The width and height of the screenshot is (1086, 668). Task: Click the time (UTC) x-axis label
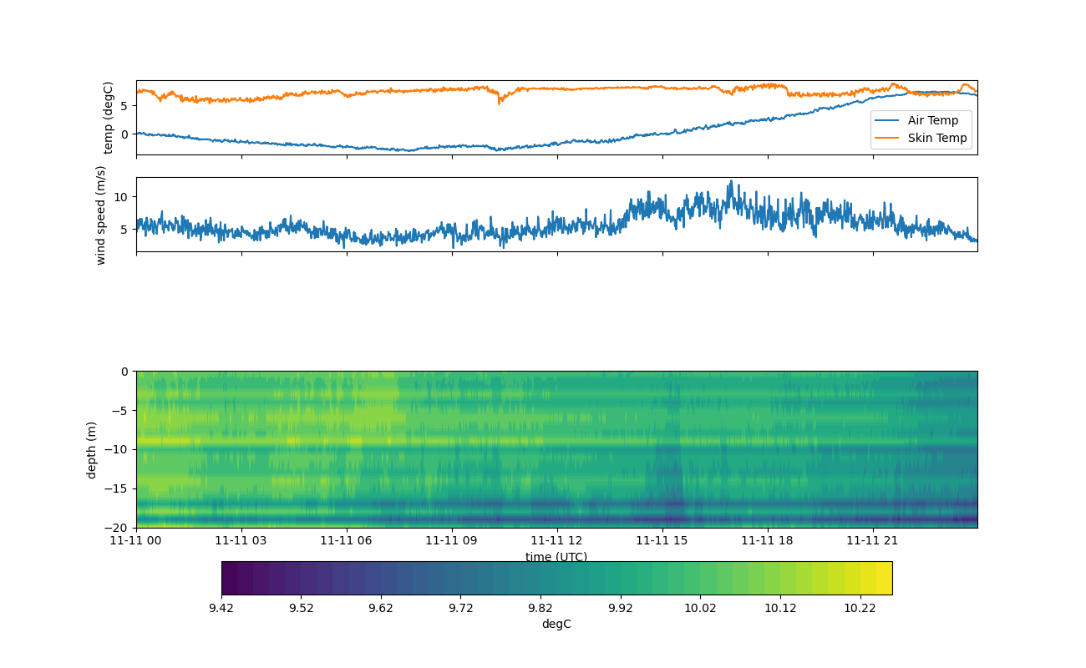(x=556, y=557)
